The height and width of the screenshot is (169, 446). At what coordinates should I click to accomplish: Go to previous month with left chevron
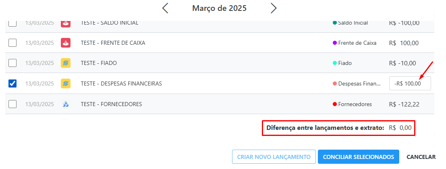coord(165,8)
